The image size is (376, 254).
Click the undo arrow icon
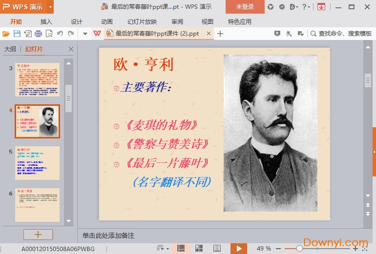point(60,34)
